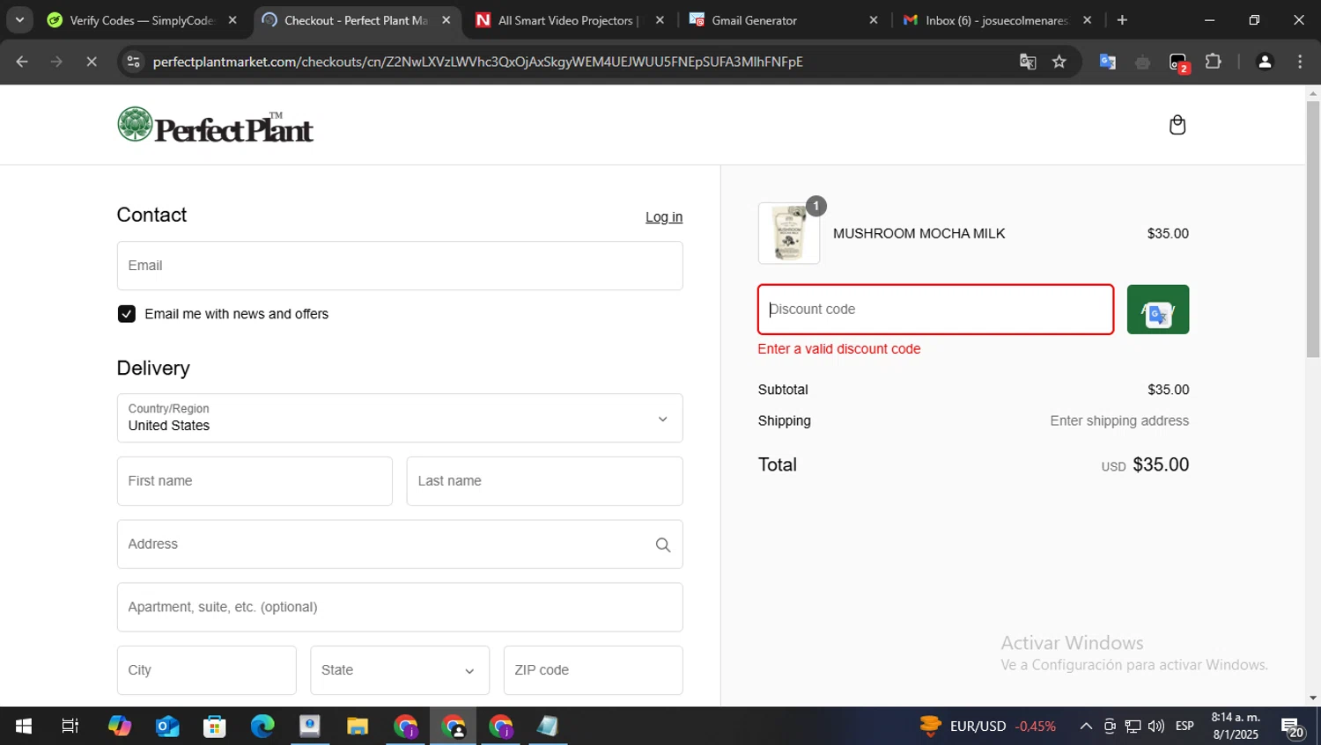Click the City input field
Image resolution: width=1321 pixels, height=745 pixels.
click(x=206, y=670)
